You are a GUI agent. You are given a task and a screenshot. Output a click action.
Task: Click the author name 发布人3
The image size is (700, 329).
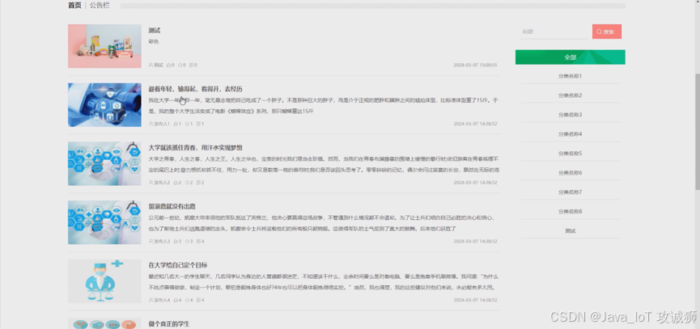162,242
